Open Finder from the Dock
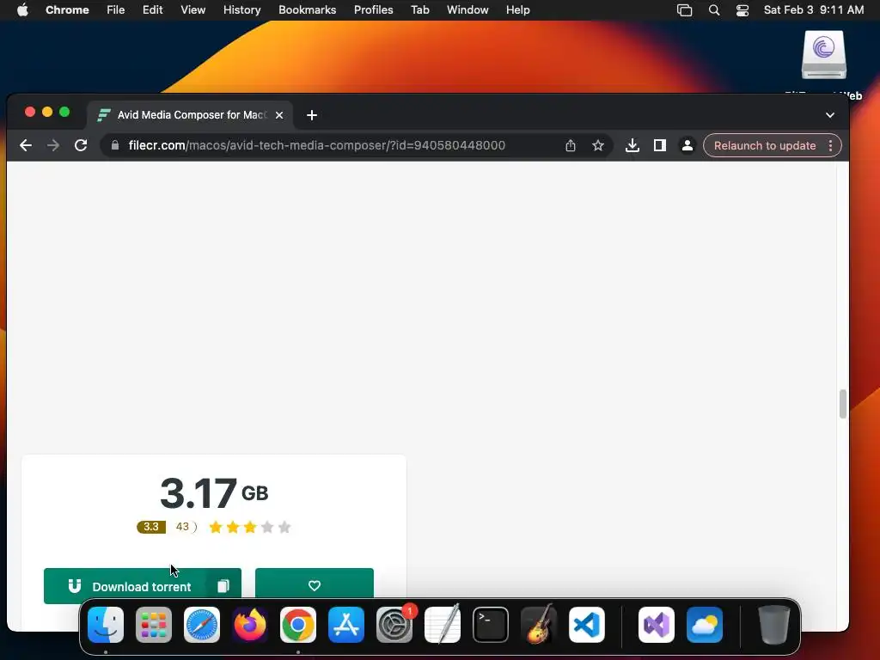Viewport: 880px width, 660px height. [x=106, y=625]
